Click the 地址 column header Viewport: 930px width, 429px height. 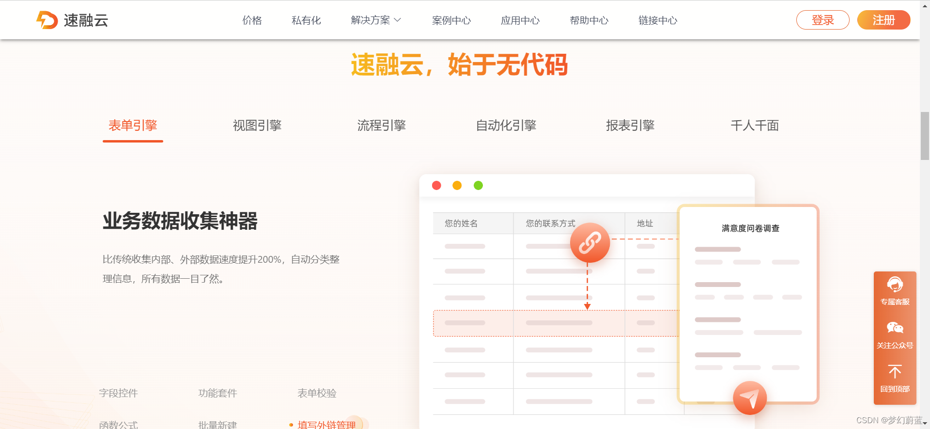pos(645,223)
